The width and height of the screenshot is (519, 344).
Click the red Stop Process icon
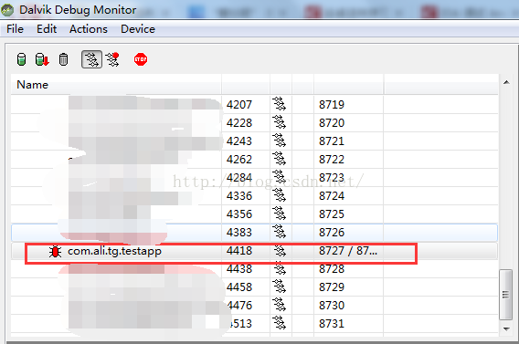(141, 59)
